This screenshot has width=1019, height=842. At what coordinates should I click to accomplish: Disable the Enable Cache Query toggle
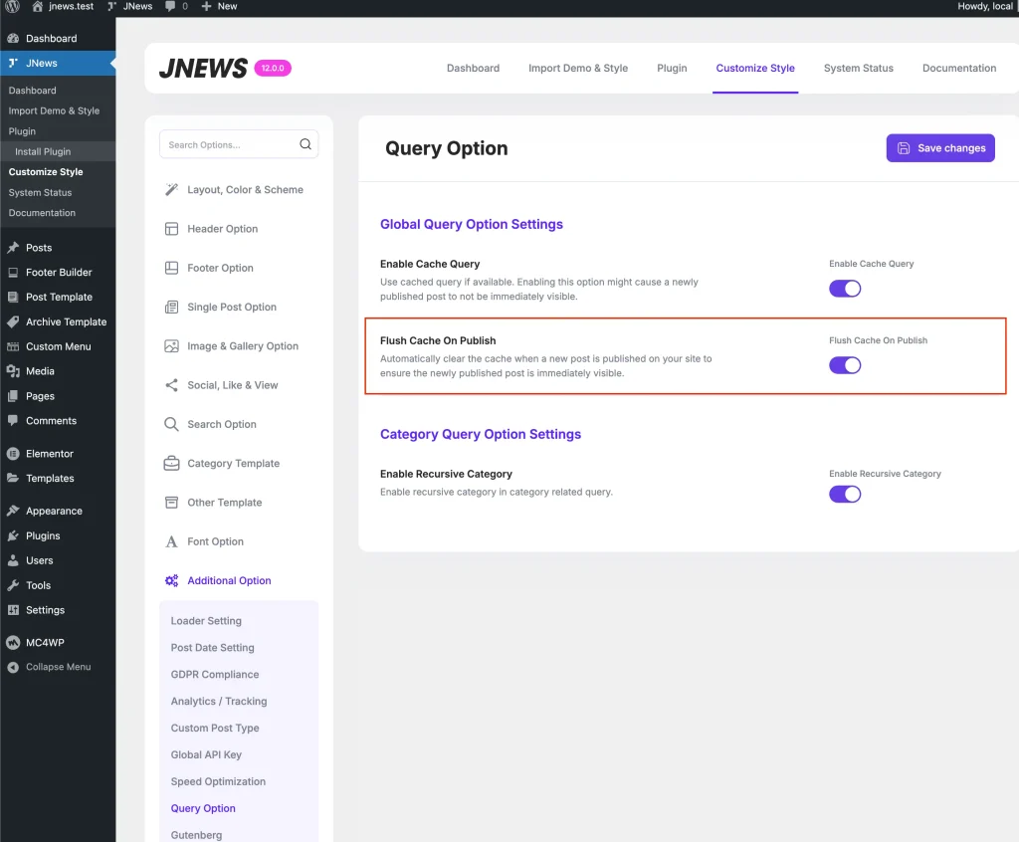click(x=845, y=289)
